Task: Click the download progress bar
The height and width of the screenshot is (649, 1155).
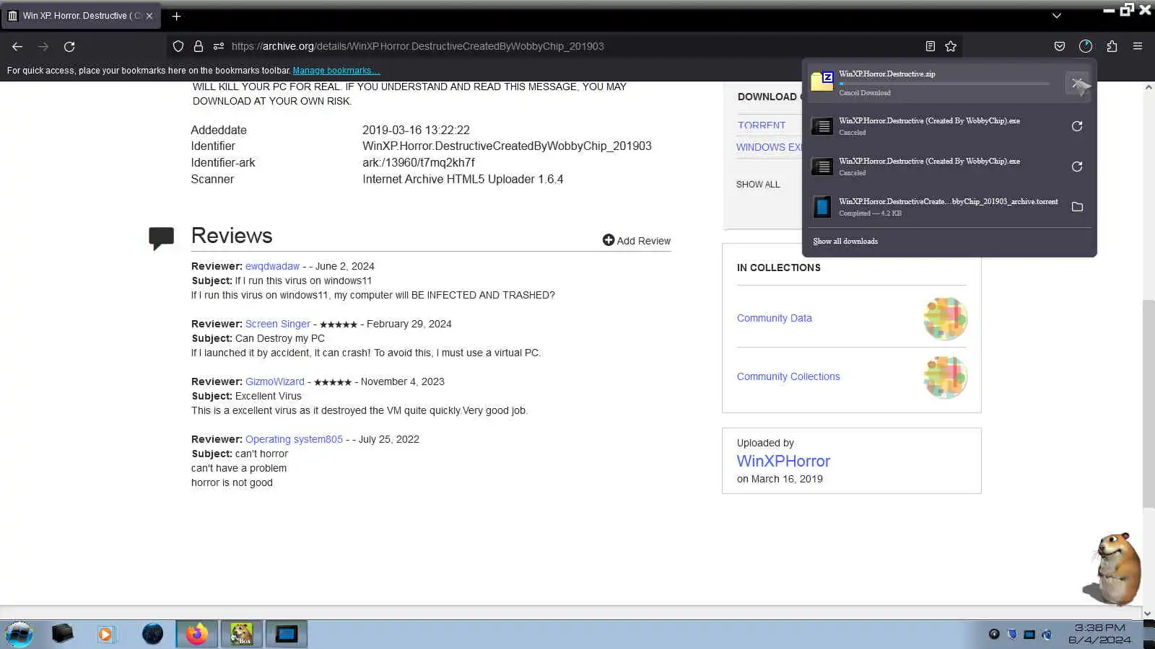Action: 944,84
